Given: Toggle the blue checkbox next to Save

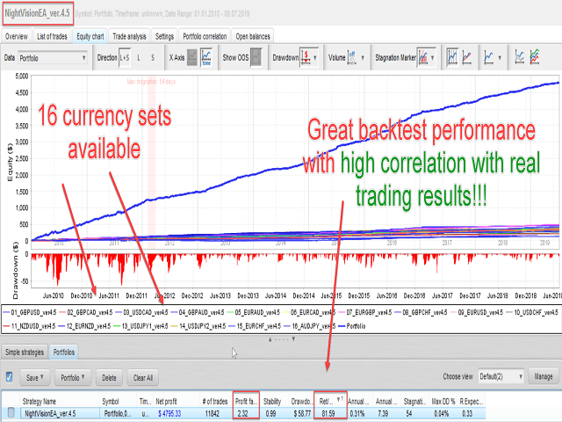Looking at the screenshot, I should pos(10,377).
